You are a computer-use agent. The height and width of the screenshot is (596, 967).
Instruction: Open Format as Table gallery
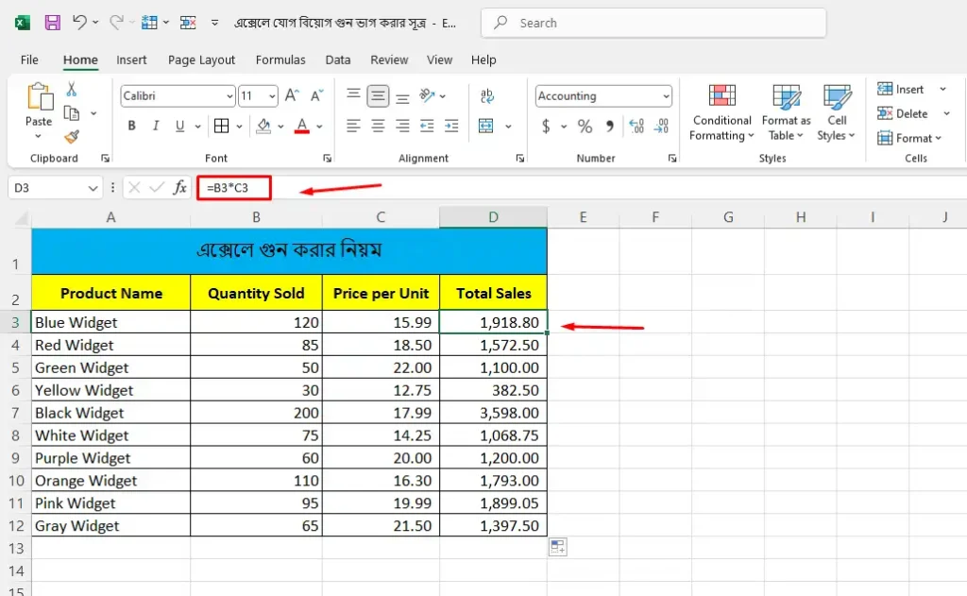click(x=787, y=113)
